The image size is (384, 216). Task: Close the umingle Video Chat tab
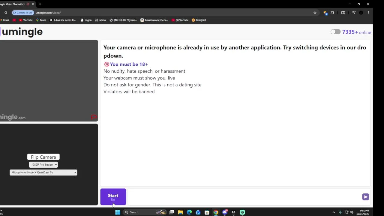[33, 4]
